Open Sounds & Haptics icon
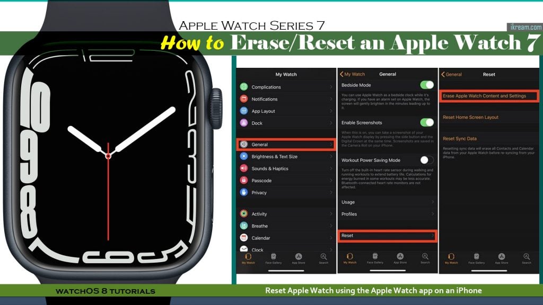The width and height of the screenshot is (543, 305). [x=244, y=168]
